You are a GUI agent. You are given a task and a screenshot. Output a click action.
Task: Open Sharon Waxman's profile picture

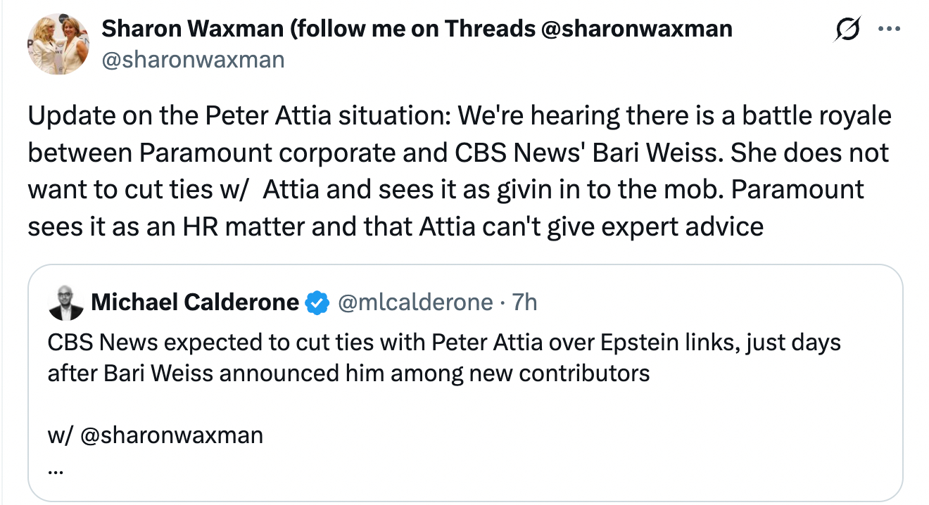(58, 44)
